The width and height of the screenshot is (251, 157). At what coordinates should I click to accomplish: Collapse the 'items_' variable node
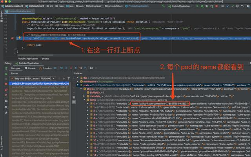coord(84,100)
